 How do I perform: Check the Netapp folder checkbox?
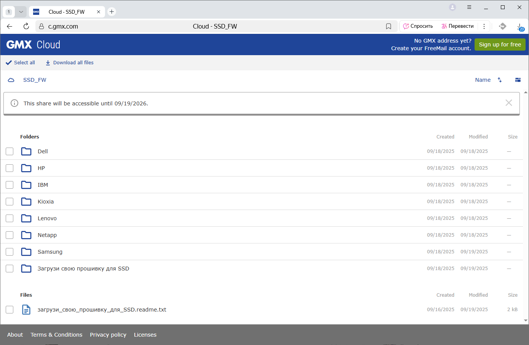[10, 235]
